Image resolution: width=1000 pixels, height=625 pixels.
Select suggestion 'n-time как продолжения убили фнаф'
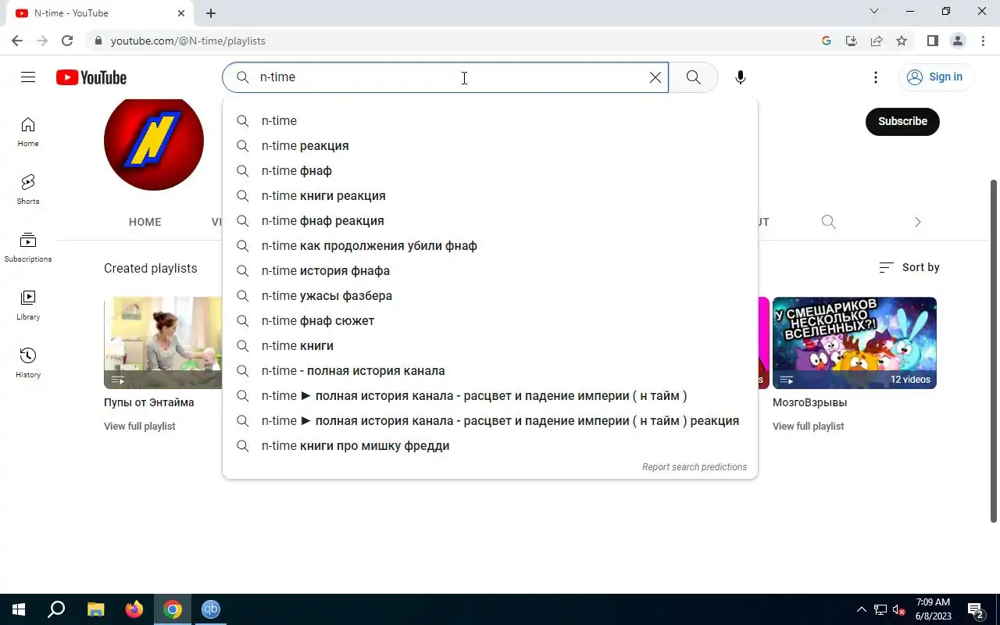coord(490,245)
